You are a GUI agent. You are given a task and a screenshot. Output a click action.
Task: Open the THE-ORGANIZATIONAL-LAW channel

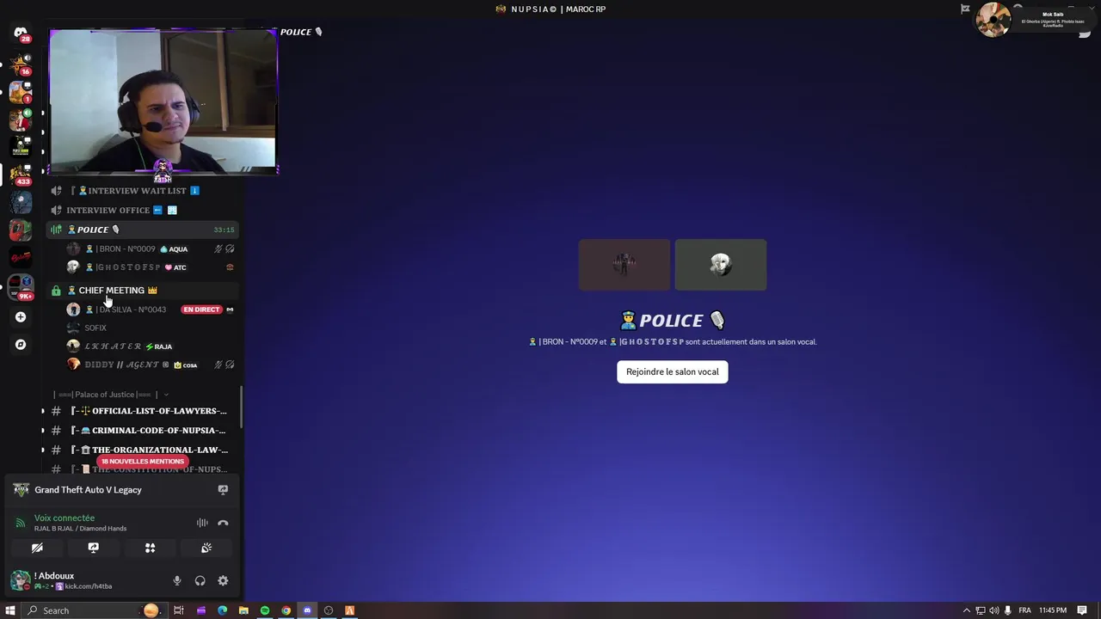click(141, 450)
